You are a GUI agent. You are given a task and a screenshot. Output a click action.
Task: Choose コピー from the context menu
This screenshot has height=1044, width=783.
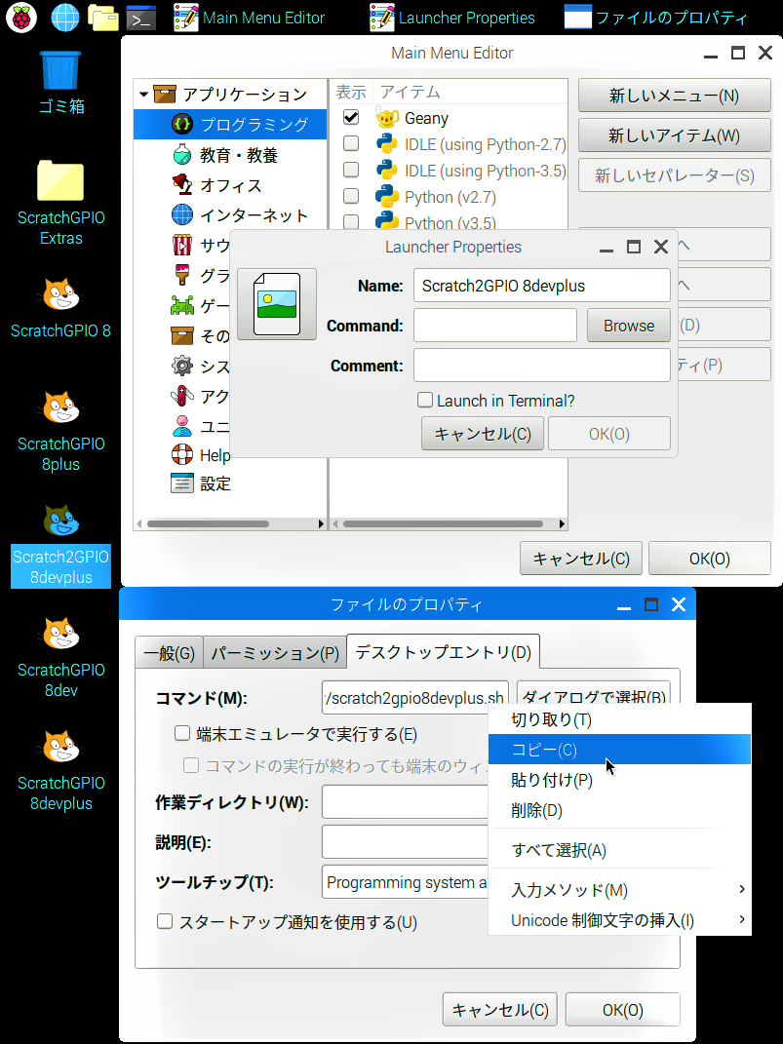click(x=619, y=750)
